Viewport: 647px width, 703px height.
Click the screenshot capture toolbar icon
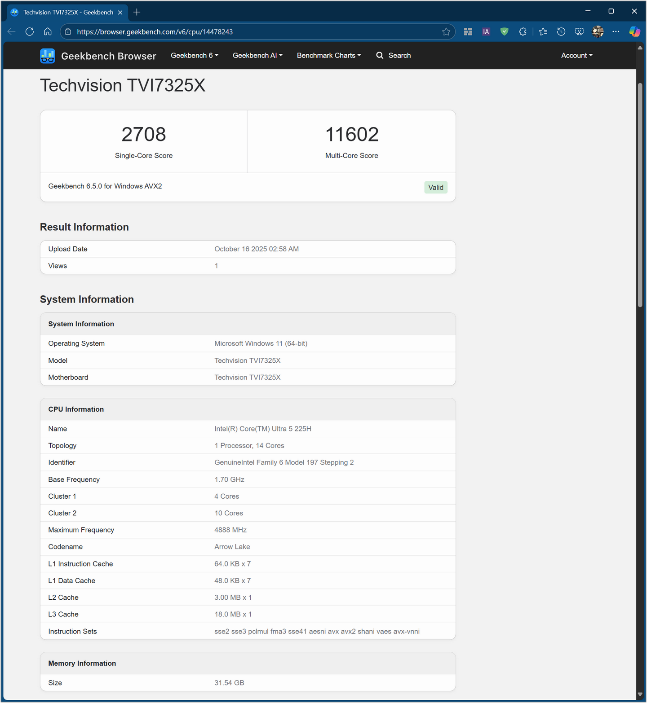pos(580,31)
